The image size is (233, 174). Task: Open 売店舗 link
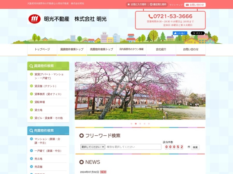pos(38,167)
